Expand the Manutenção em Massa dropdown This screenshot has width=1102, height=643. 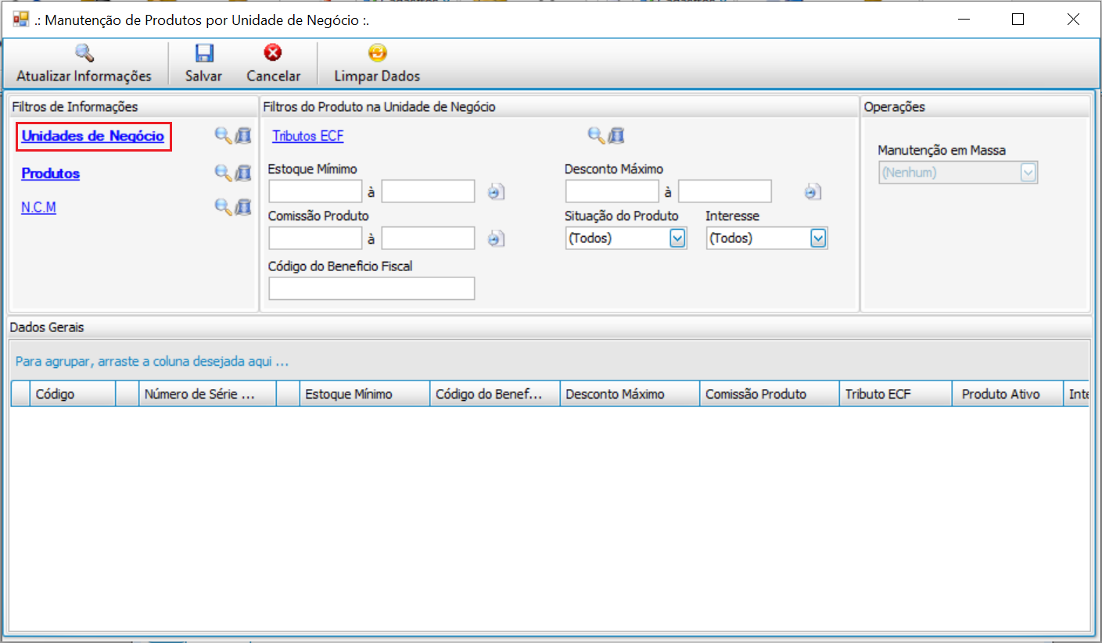pos(1028,173)
